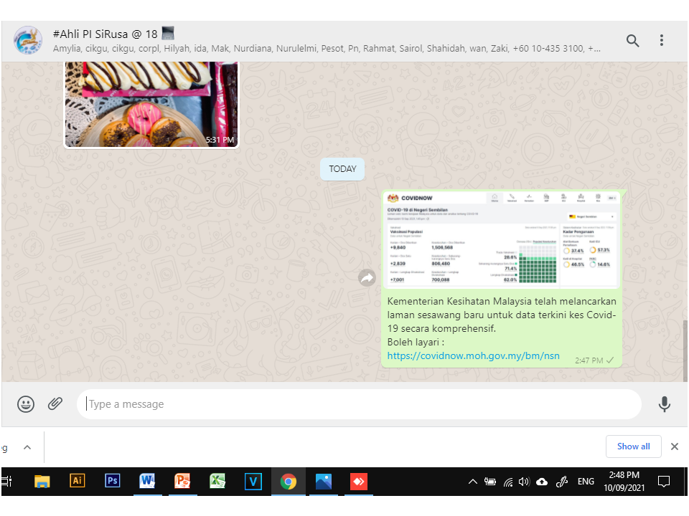Switch to Microsoft Word in taskbar
Screen dimensions: 689x516
[147, 481]
